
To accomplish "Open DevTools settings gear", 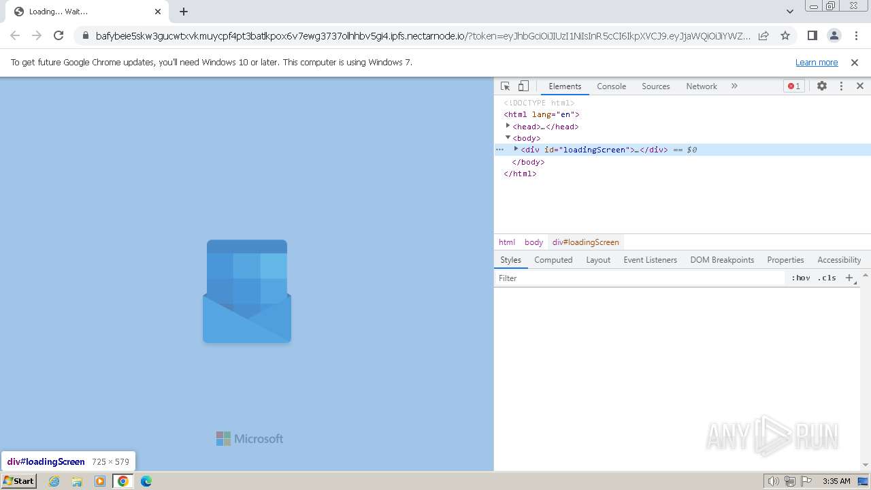I will 822,86.
